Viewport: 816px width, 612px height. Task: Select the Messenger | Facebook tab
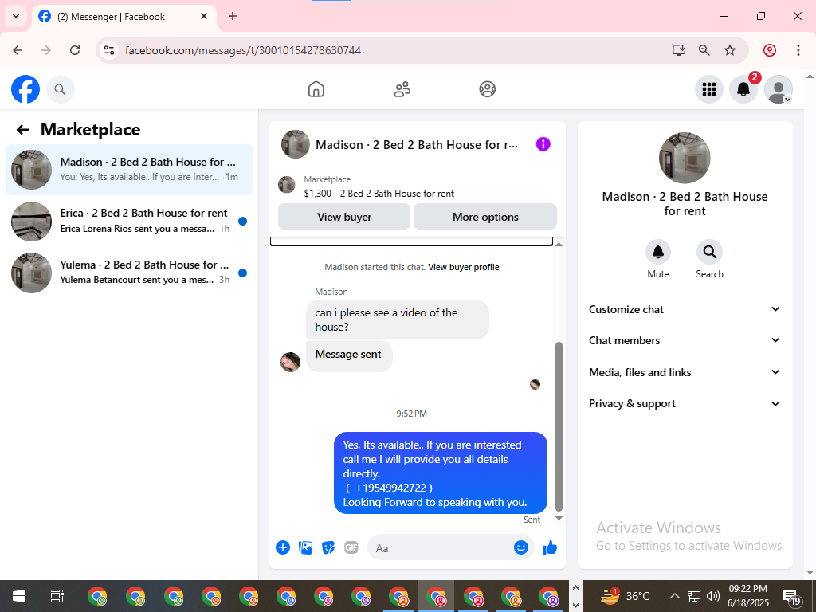[x=124, y=17]
